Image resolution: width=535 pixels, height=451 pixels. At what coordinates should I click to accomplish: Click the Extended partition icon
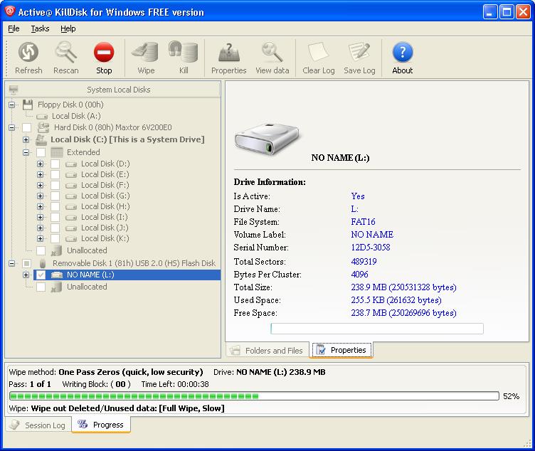[x=57, y=152]
